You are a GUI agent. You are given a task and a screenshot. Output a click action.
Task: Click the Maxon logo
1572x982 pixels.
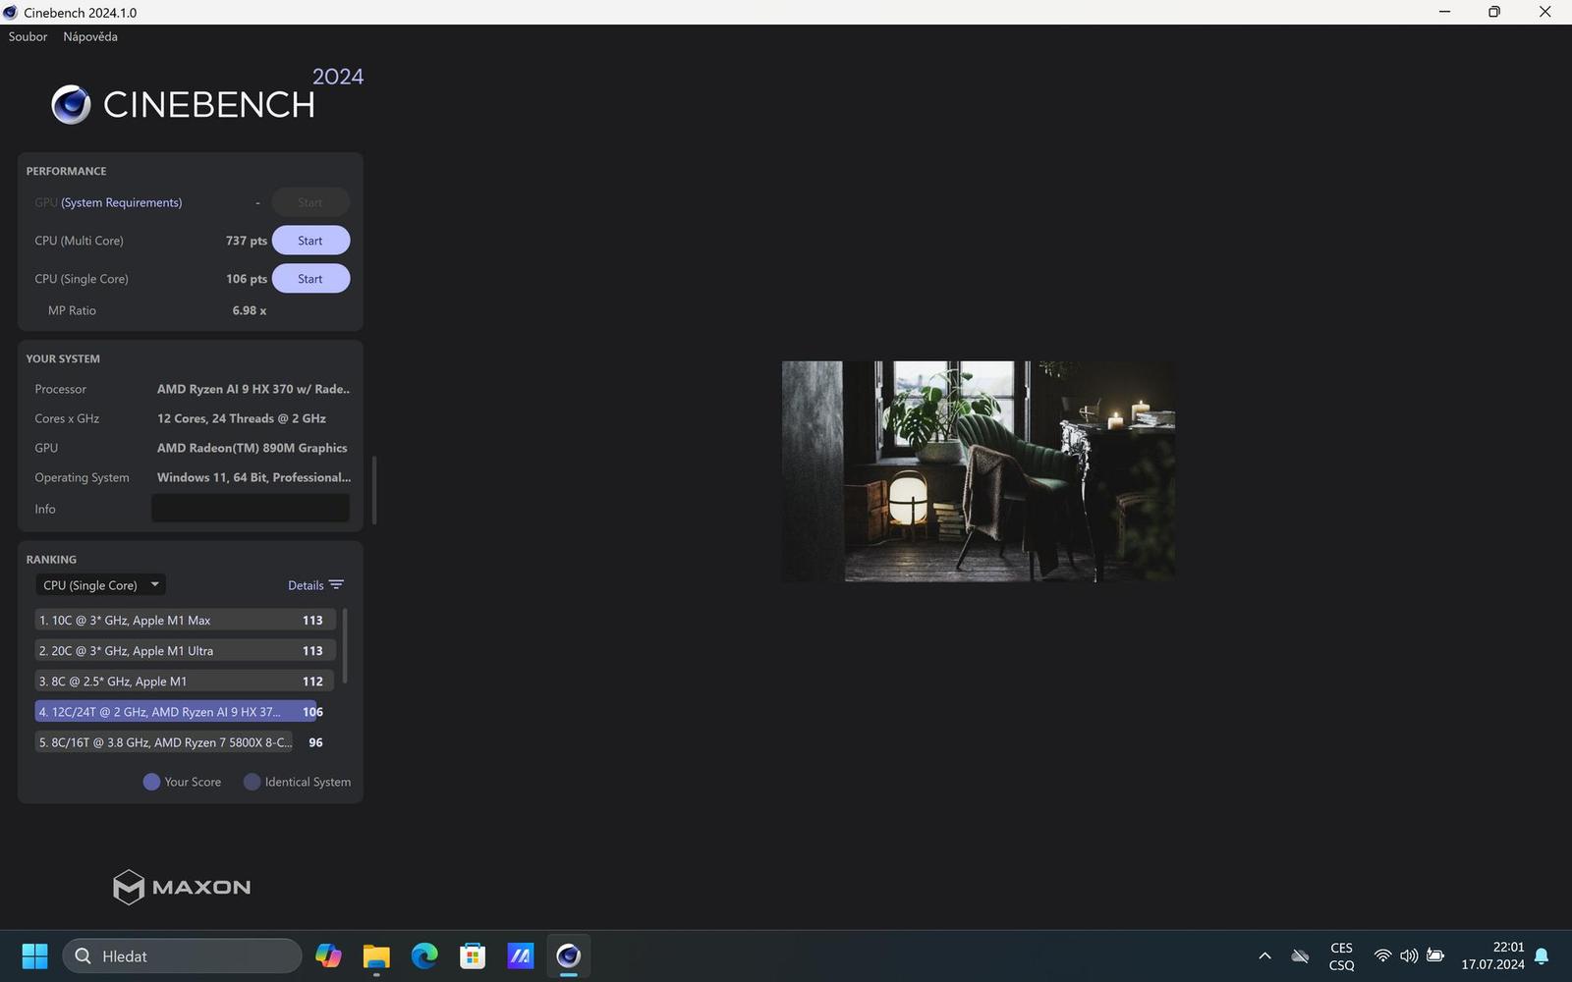click(182, 887)
